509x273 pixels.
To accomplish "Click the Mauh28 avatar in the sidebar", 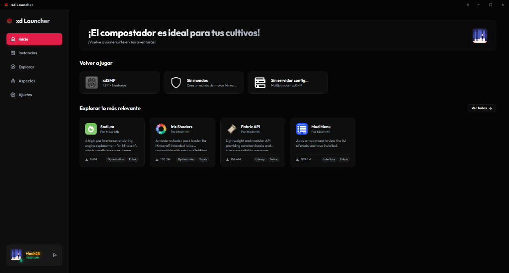I will pyautogui.click(x=16, y=255).
